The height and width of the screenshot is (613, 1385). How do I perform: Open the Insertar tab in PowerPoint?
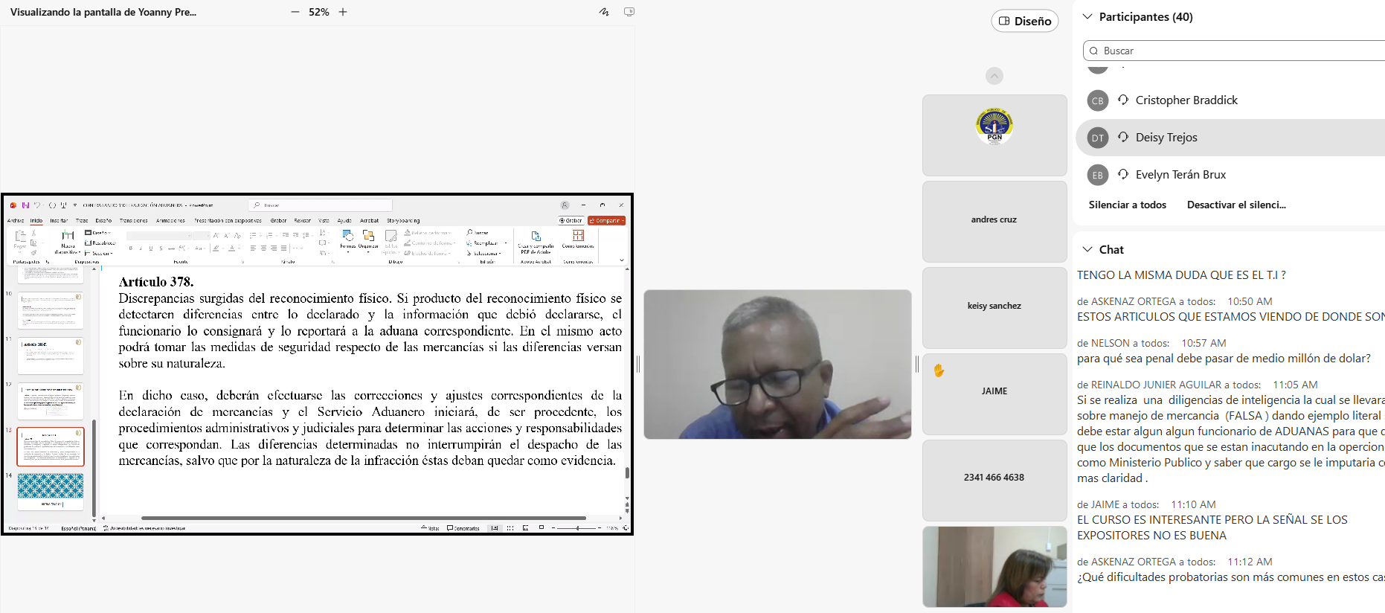point(59,221)
